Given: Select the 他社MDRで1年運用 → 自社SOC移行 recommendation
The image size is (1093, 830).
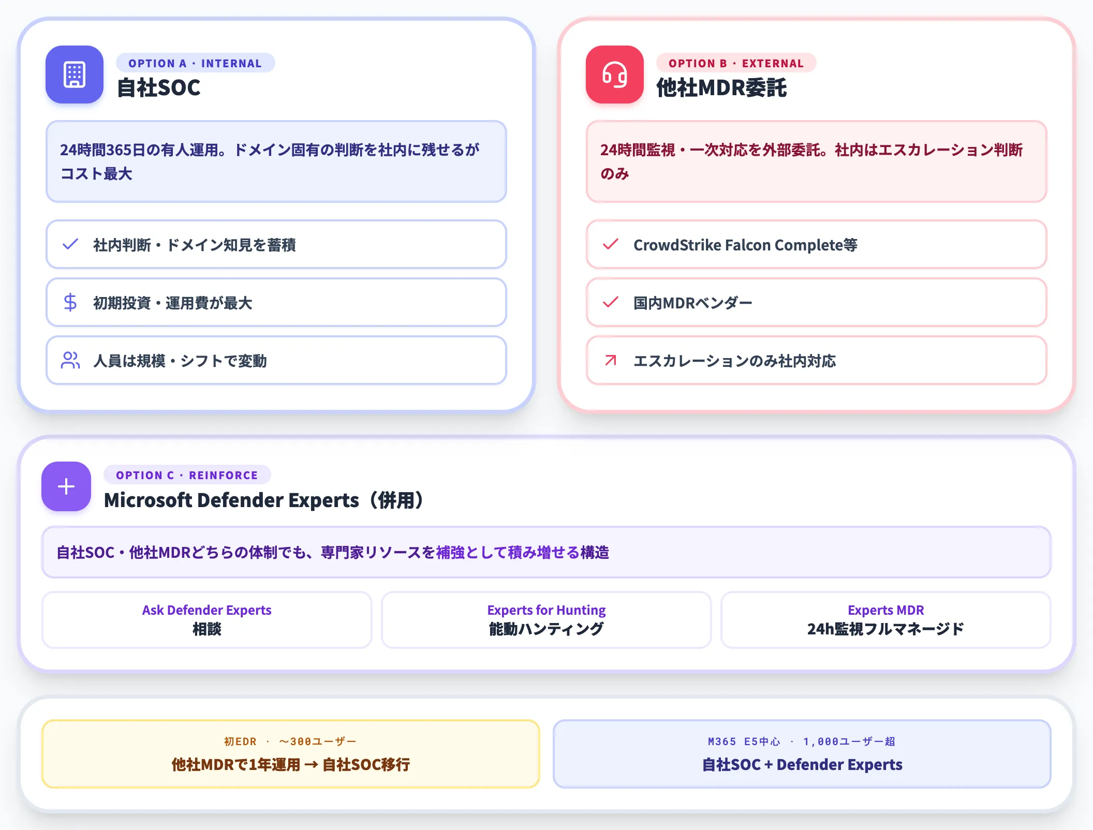Looking at the screenshot, I should 291,754.
